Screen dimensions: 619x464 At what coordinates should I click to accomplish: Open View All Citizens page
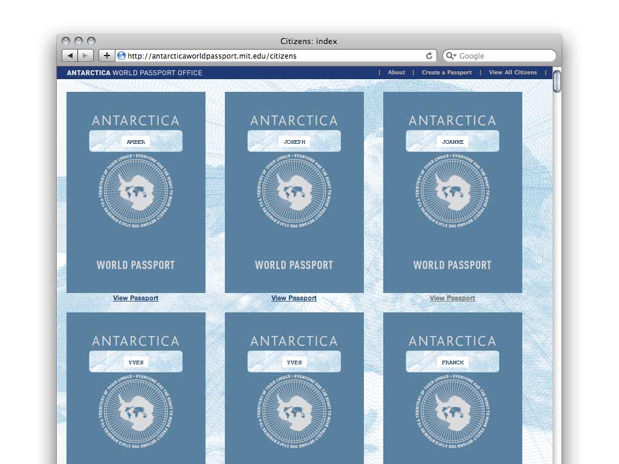[x=513, y=72]
